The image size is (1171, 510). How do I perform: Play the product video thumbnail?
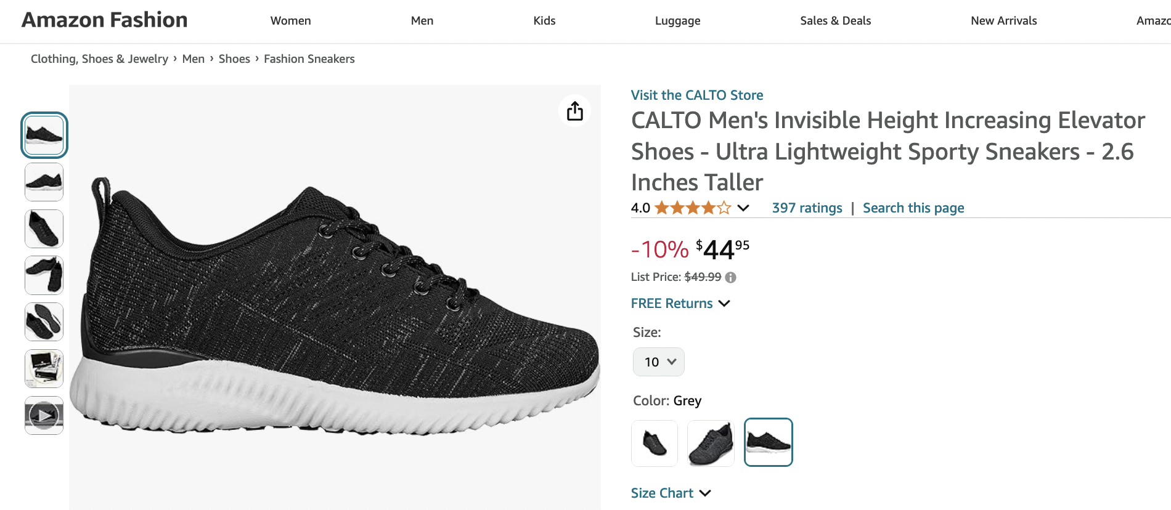tap(44, 415)
